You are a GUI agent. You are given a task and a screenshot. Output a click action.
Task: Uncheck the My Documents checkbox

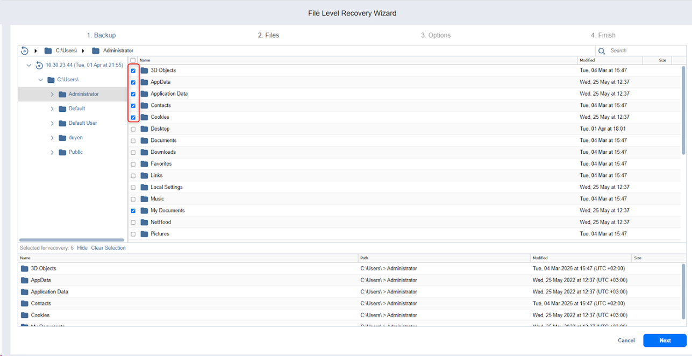[133, 211]
